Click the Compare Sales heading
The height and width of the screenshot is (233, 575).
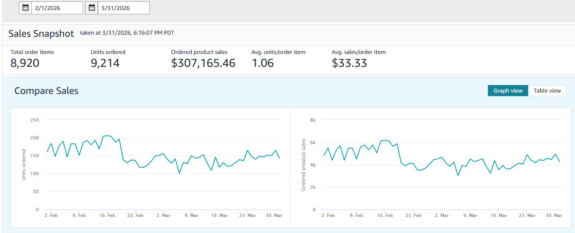(x=46, y=91)
